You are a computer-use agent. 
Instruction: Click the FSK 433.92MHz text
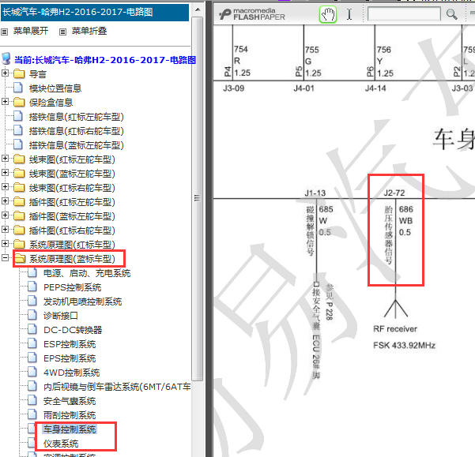[404, 346]
